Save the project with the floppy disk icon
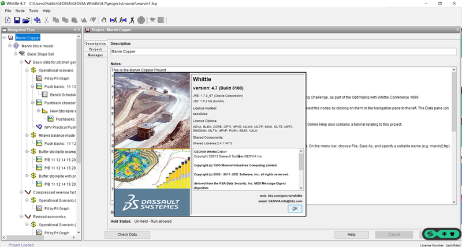The height and width of the screenshot is (247, 462). click(17, 20)
